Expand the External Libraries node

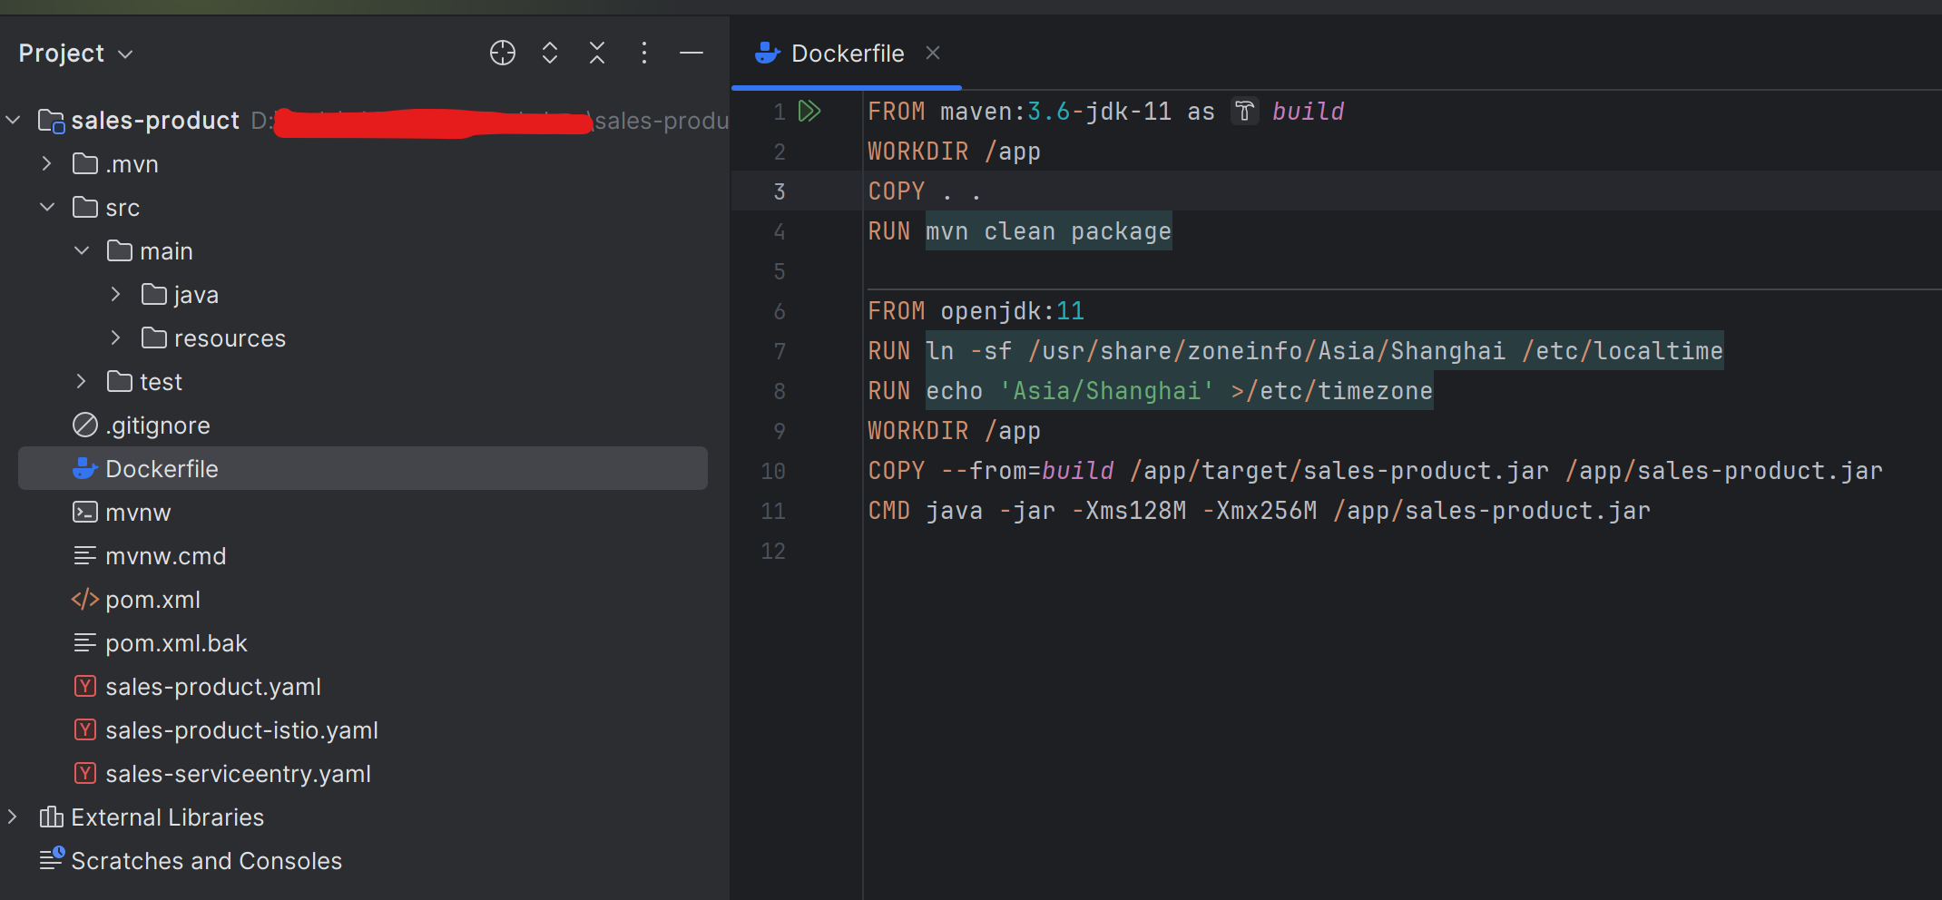(13, 817)
